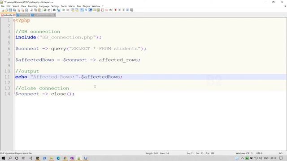Click the Stop Recording macro icon
The height and width of the screenshot is (161, 287).
(x=119, y=10)
